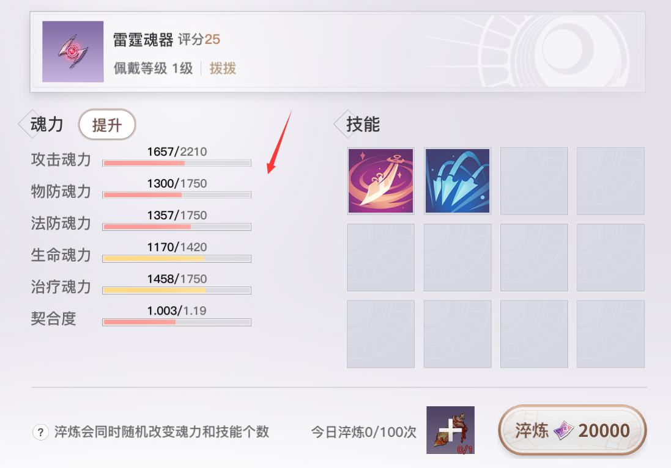671x468 pixels.
Task: Select the first empty slot in middle row
Action: click(380, 257)
